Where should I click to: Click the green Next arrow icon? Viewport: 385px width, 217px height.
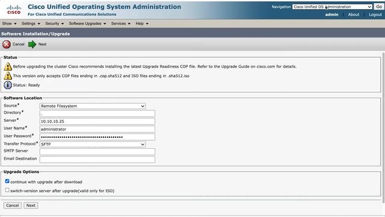click(x=32, y=44)
